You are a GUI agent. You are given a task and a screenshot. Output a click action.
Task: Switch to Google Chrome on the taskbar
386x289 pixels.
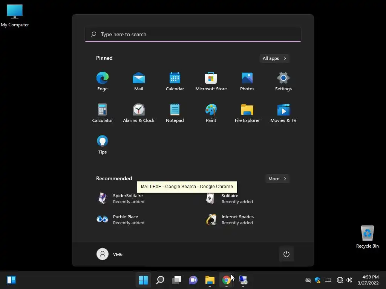tap(226, 280)
